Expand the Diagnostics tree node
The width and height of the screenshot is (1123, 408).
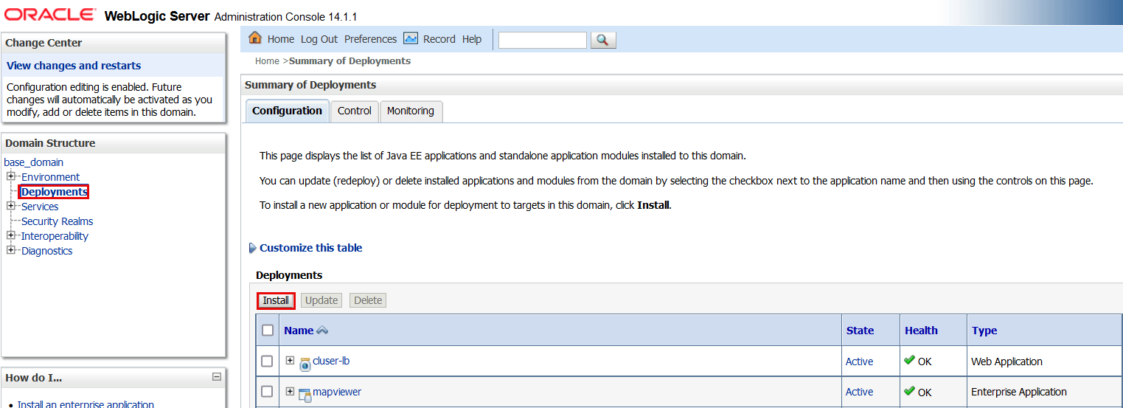pos(11,250)
